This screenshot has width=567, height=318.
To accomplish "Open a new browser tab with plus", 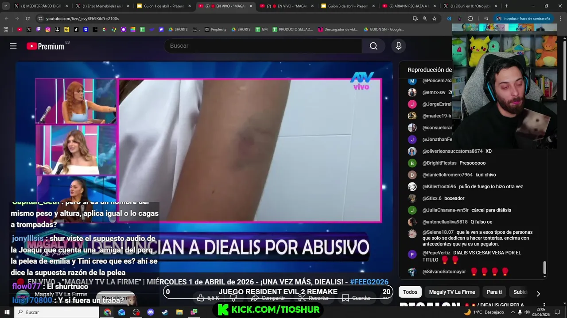I will pos(506,6).
